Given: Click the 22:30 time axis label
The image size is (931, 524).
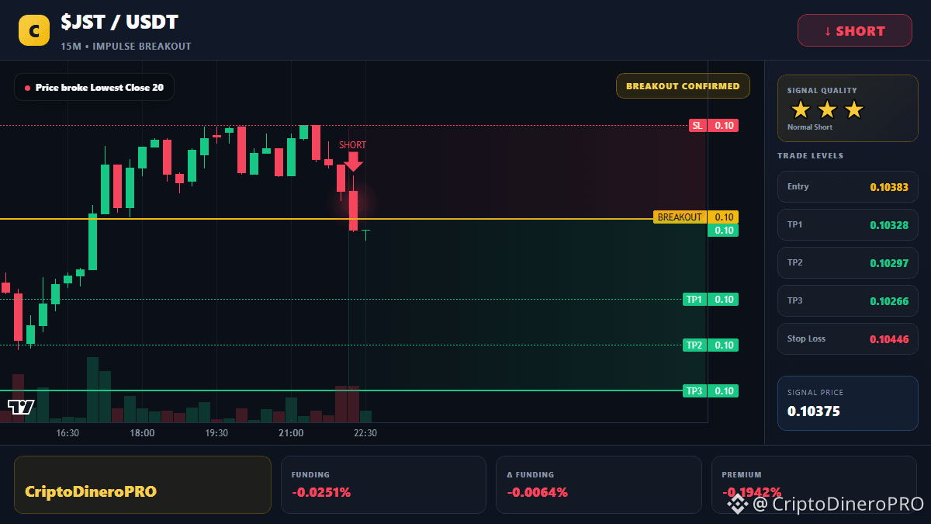Looking at the screenshot, I should (x=365, y=433).
